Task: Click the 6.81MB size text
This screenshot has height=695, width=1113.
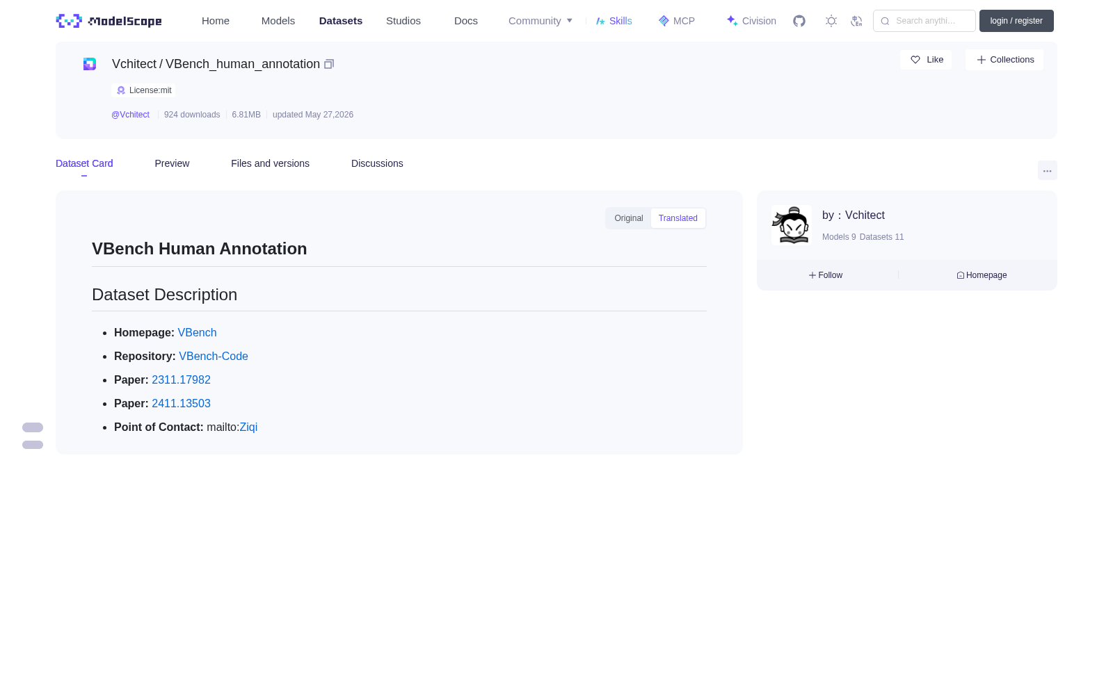Action: pyautogui.click(x=246, y=115)
